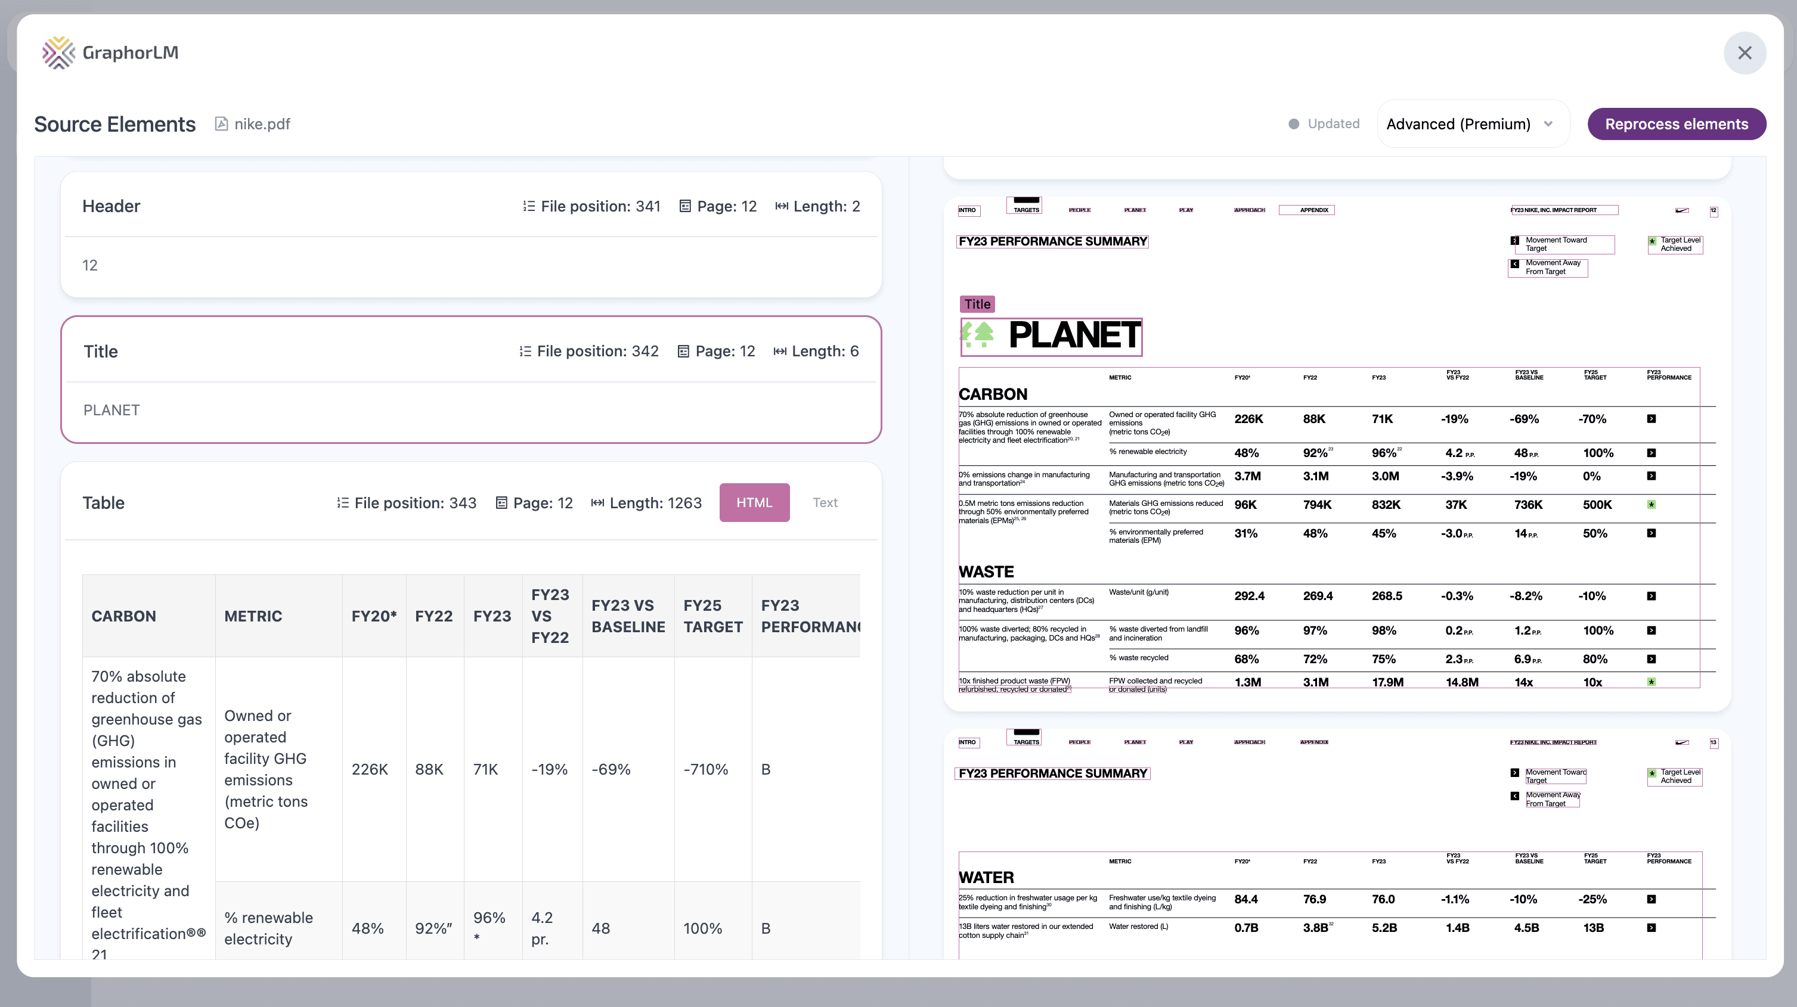Click the GraphorLM logo

click(110, 53)
